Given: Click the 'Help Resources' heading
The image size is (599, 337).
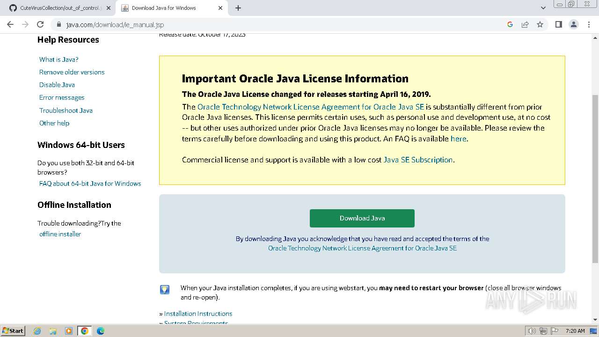Looking at the screenshot, I should [x=68, y=40].
